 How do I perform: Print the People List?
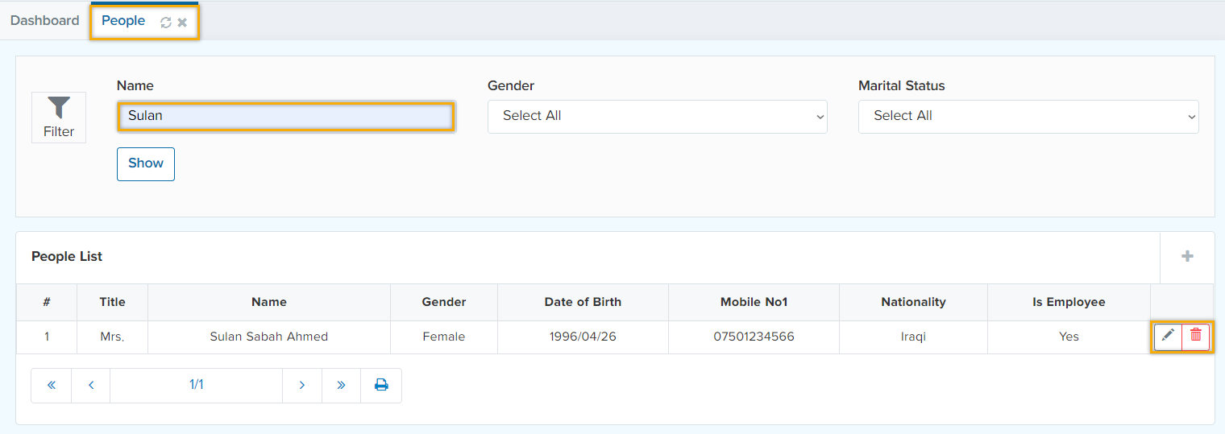point(381,385)
